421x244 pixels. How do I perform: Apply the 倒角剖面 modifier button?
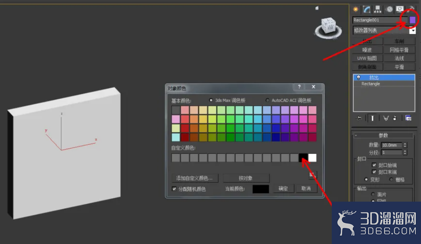pyautogui.click(x=367, y=67)
